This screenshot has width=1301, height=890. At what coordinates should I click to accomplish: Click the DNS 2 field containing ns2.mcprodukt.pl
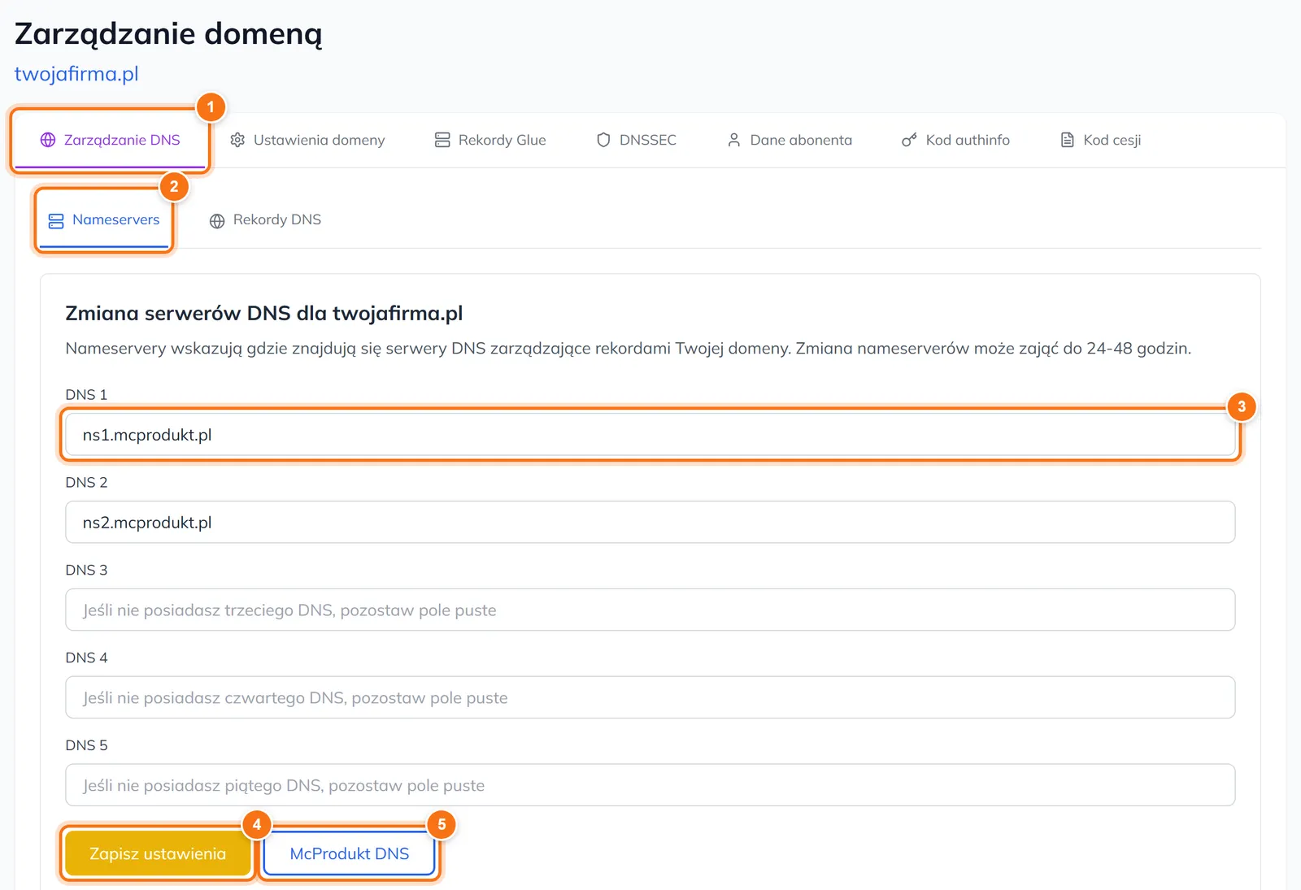tap(650, 523)
